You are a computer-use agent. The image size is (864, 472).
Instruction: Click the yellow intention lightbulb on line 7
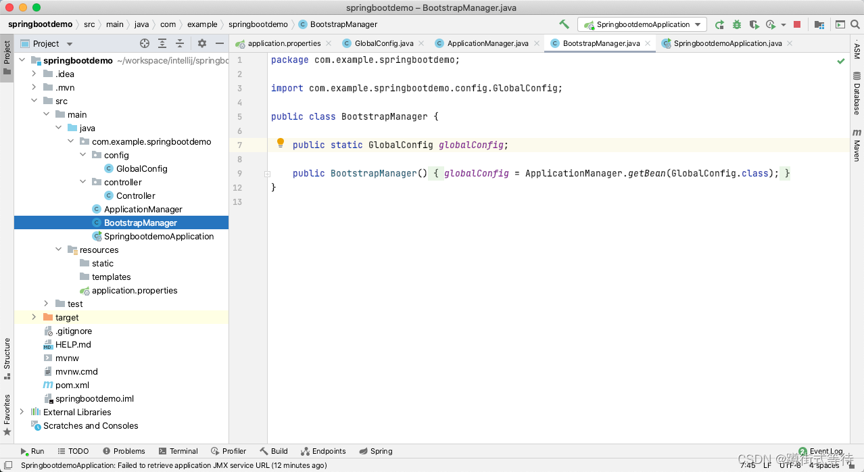click(281, 143)
